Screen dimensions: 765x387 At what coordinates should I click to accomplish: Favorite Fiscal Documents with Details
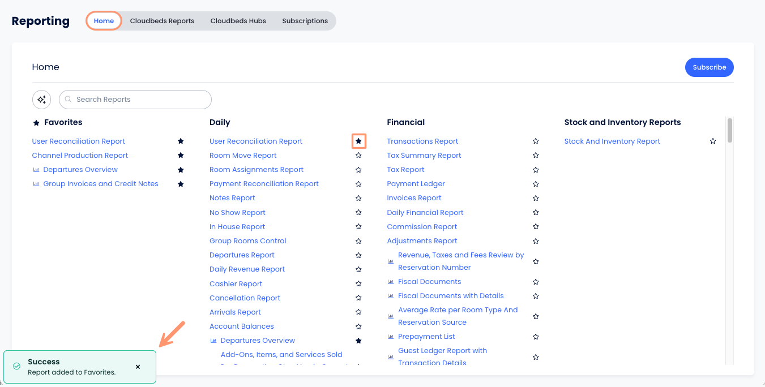pos(536,296)
